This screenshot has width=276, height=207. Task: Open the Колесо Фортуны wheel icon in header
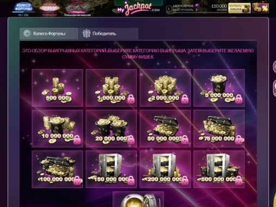(23, 8)
